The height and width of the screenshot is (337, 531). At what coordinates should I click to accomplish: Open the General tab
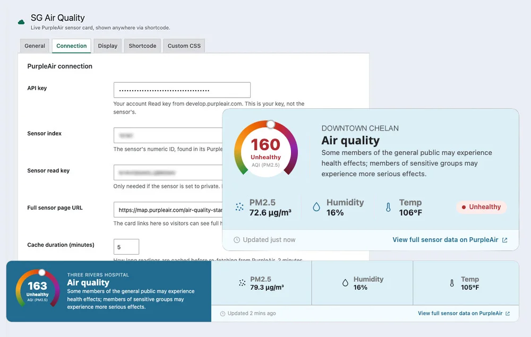[35, 46]
